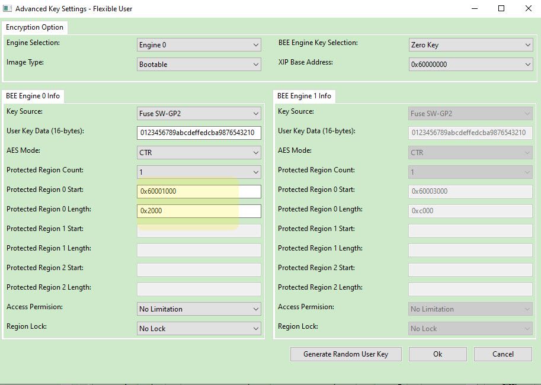This screenshot has width=541, height=385.
Task: Click the application icon in title bar
Action: [x=8, y=9]
